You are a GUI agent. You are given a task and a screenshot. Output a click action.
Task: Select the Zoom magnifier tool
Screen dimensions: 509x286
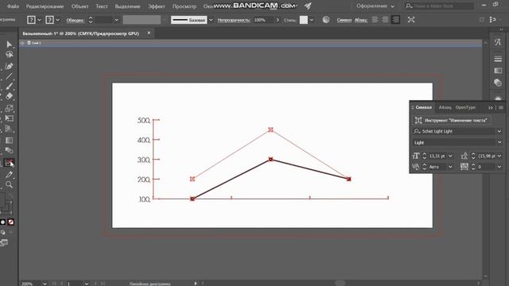pos(9,184)
